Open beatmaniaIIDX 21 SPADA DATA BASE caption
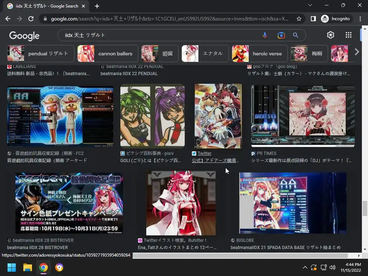This screenshot has width=368, height=276. point(286,248)
